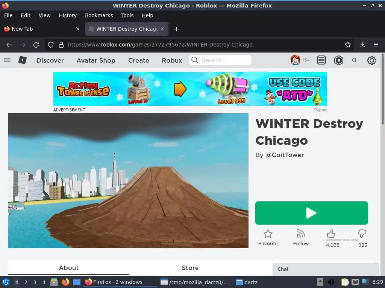Open the Discover page
Viewport: 385px width, 288px height.
click(x=50, y=60)
